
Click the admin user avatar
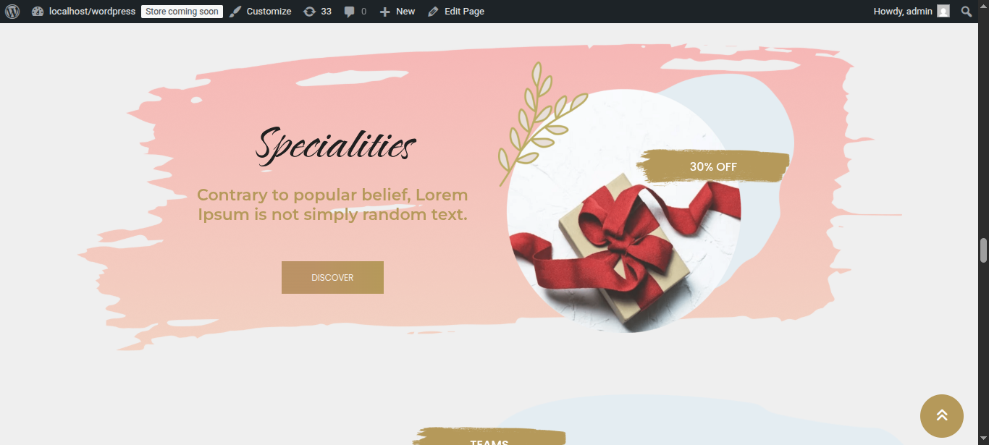click(943, 12)
